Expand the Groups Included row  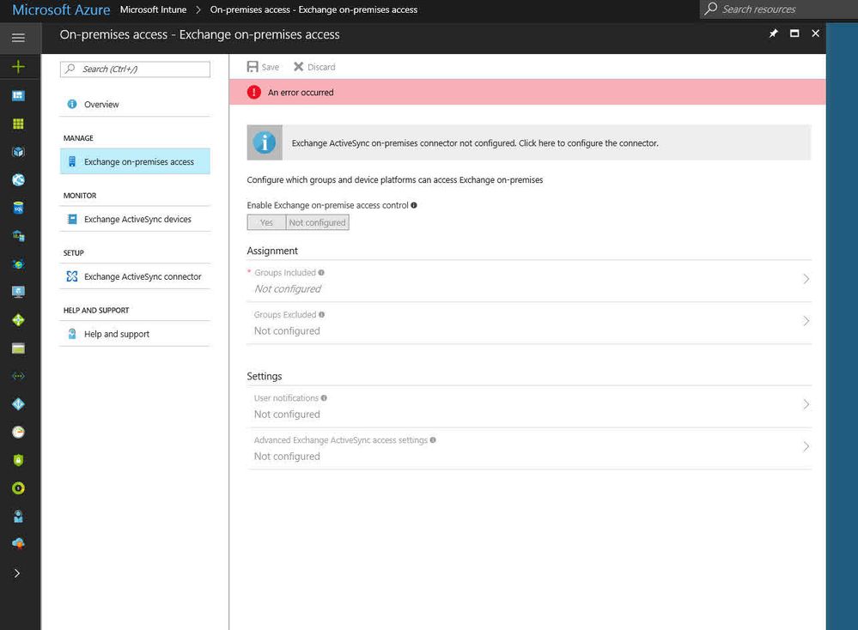pos(529,281)
